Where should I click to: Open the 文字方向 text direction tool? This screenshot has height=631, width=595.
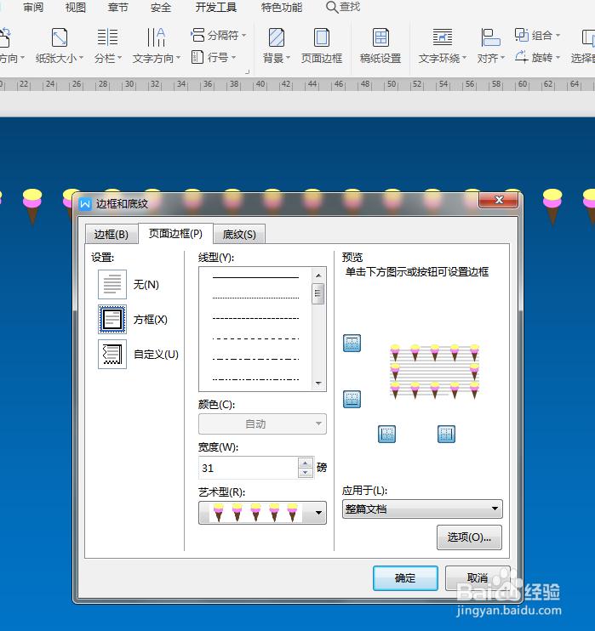click(157, 45)
